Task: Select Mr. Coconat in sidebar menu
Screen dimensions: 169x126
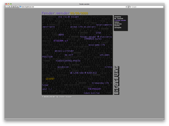Action: point(119,18)
